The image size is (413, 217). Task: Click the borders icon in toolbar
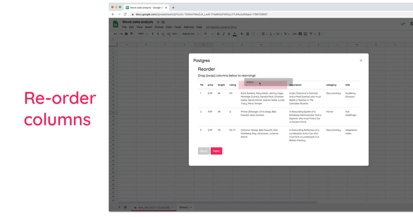coord(248,34)
